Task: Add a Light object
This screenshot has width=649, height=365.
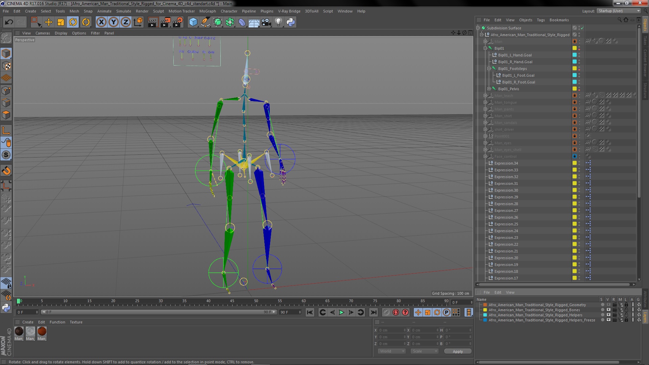Action: [278, 22]
